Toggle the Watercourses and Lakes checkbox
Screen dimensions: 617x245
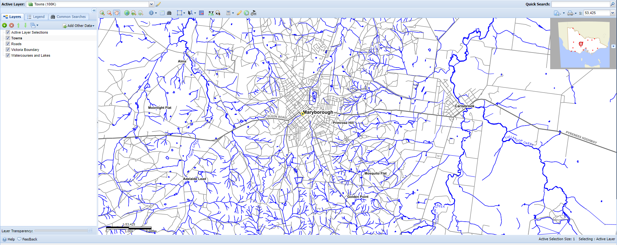click(8, 55)
